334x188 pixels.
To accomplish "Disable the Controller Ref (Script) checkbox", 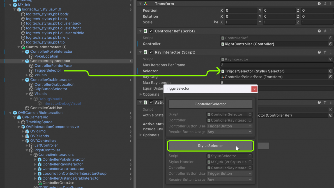I will click(x=151, y=31).
